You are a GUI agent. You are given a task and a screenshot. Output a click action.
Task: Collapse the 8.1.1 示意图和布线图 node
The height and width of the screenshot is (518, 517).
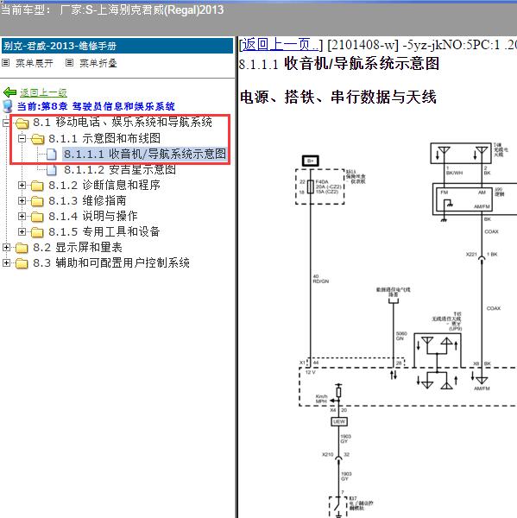(22, 138)
